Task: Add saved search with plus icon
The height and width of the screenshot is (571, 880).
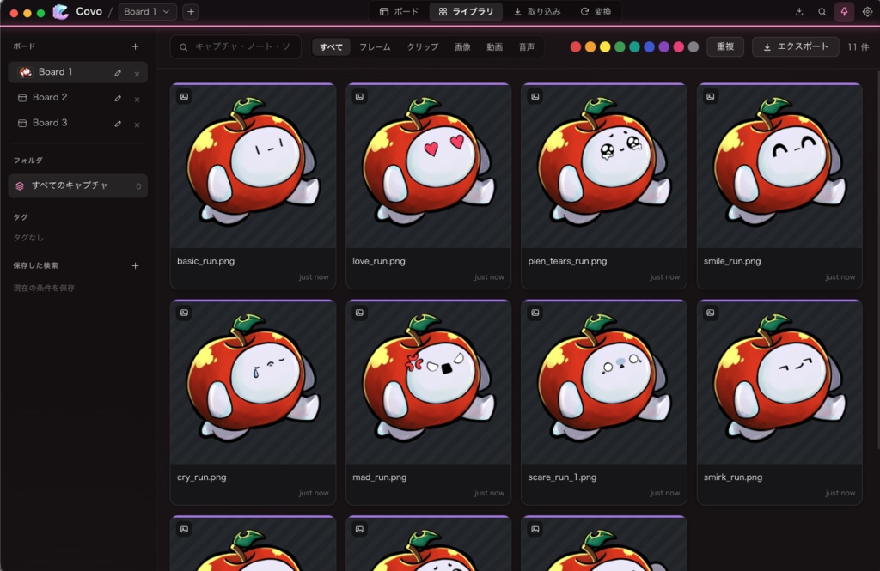Action: [135, 266]
